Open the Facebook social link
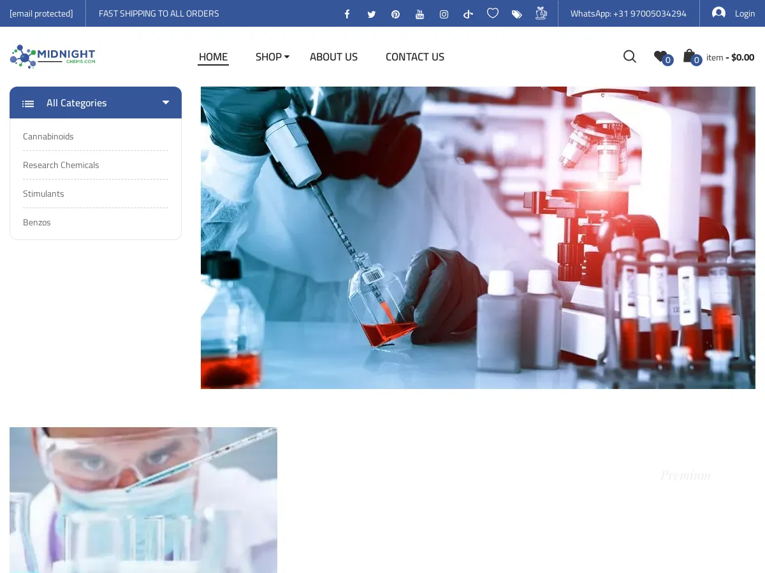Screen dimensions: 765x573 tap(347, 14)
